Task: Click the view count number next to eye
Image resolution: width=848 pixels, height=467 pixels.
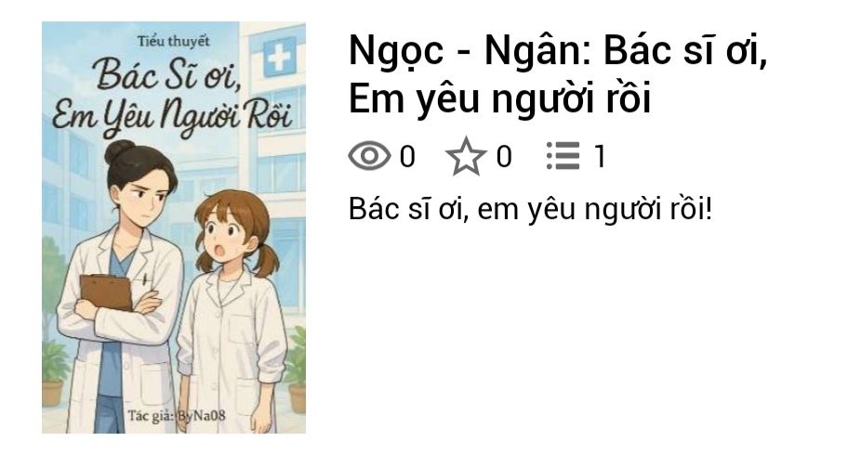Action: (407, 157)
